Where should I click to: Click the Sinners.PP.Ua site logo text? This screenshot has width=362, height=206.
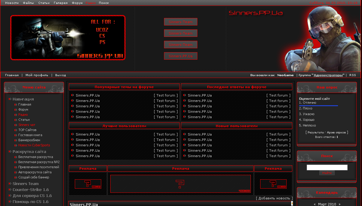[256, 13]
